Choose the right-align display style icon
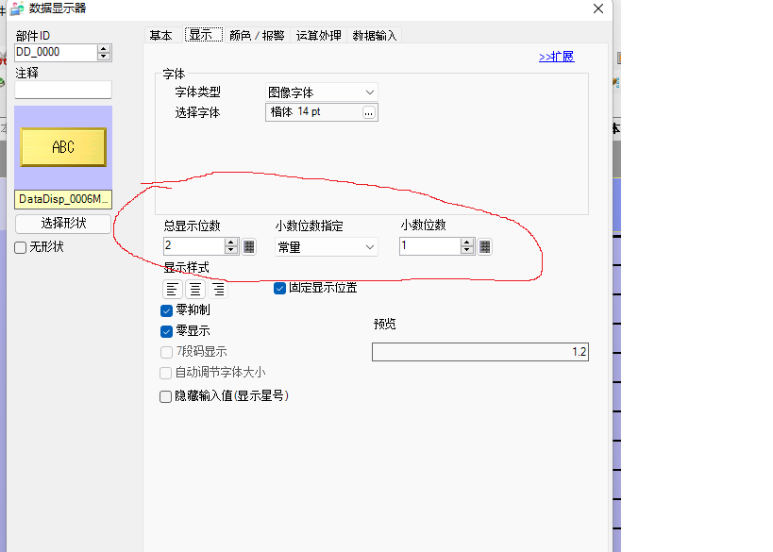Viewport: 773px width, 552px height. coord(218,290)
